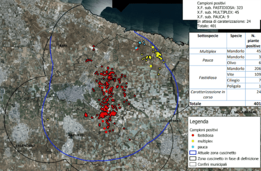
Task: Click the total value 401 in the table
Action: click(258, 104)
